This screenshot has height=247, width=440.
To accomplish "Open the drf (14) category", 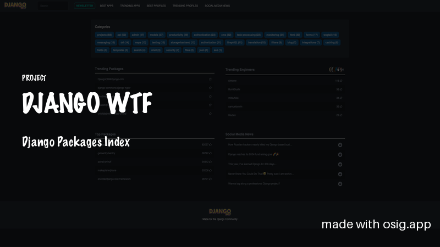I will 125,43.
